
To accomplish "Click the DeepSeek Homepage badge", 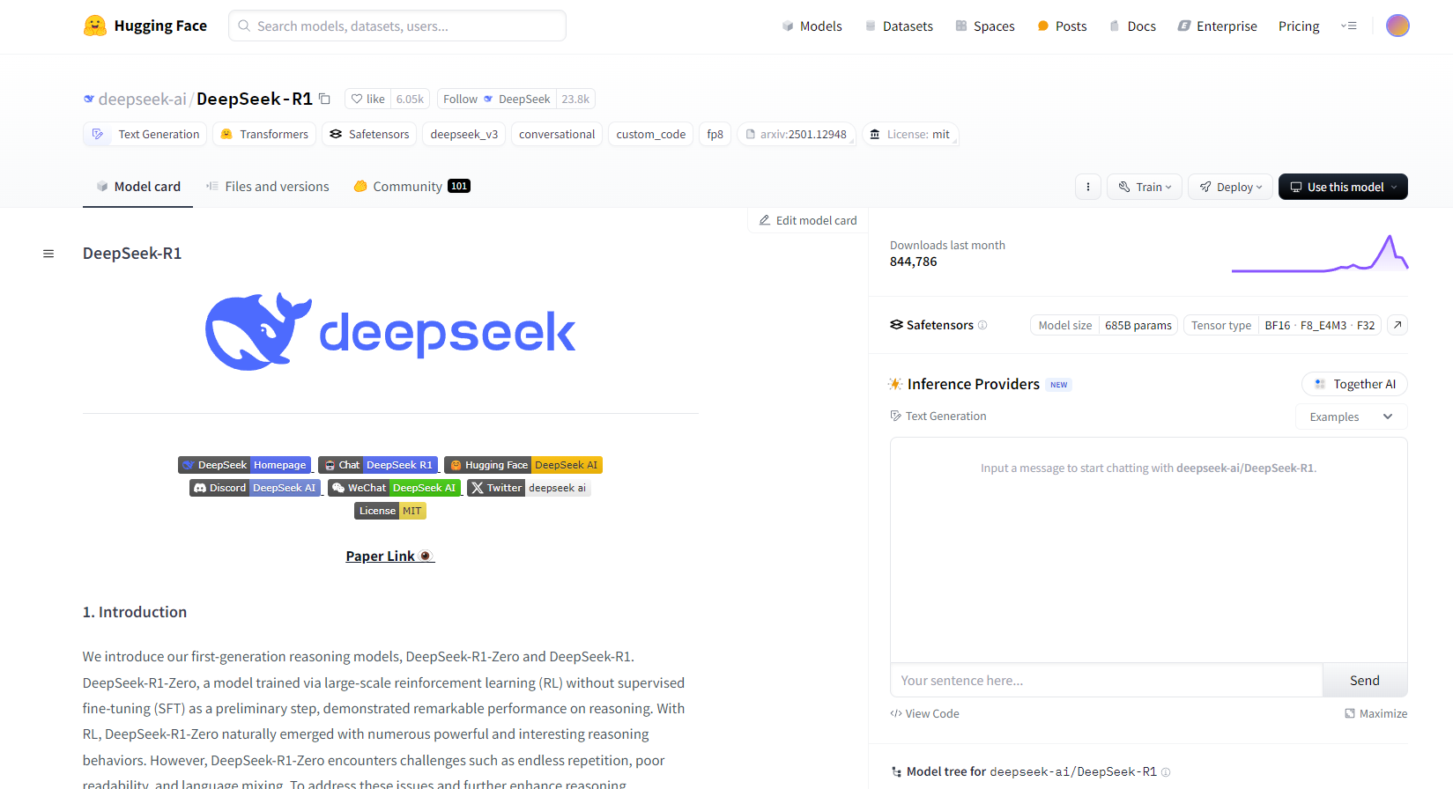I will coord(244,465).
